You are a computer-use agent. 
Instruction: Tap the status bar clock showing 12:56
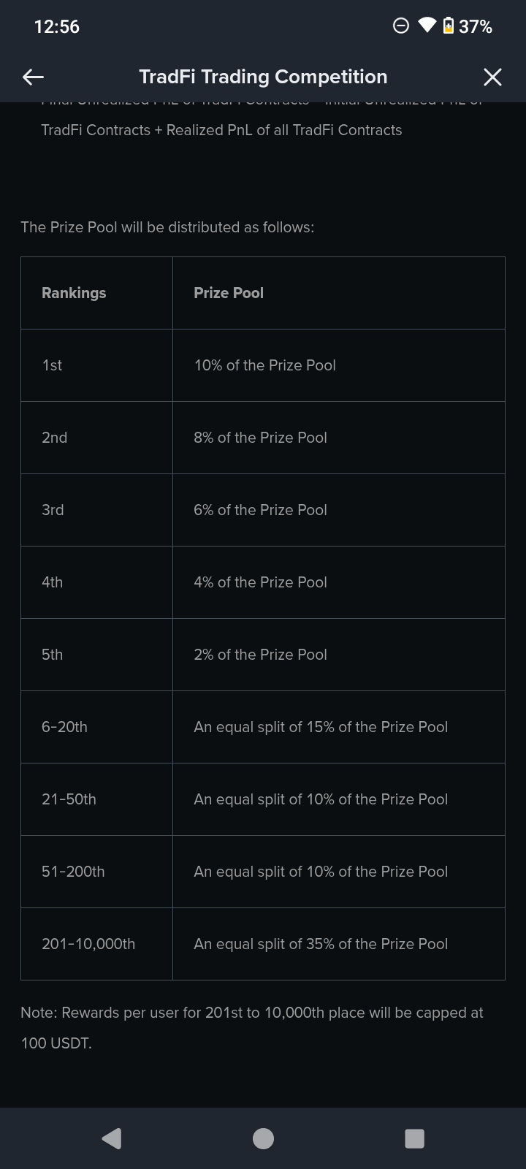(57, 26)
